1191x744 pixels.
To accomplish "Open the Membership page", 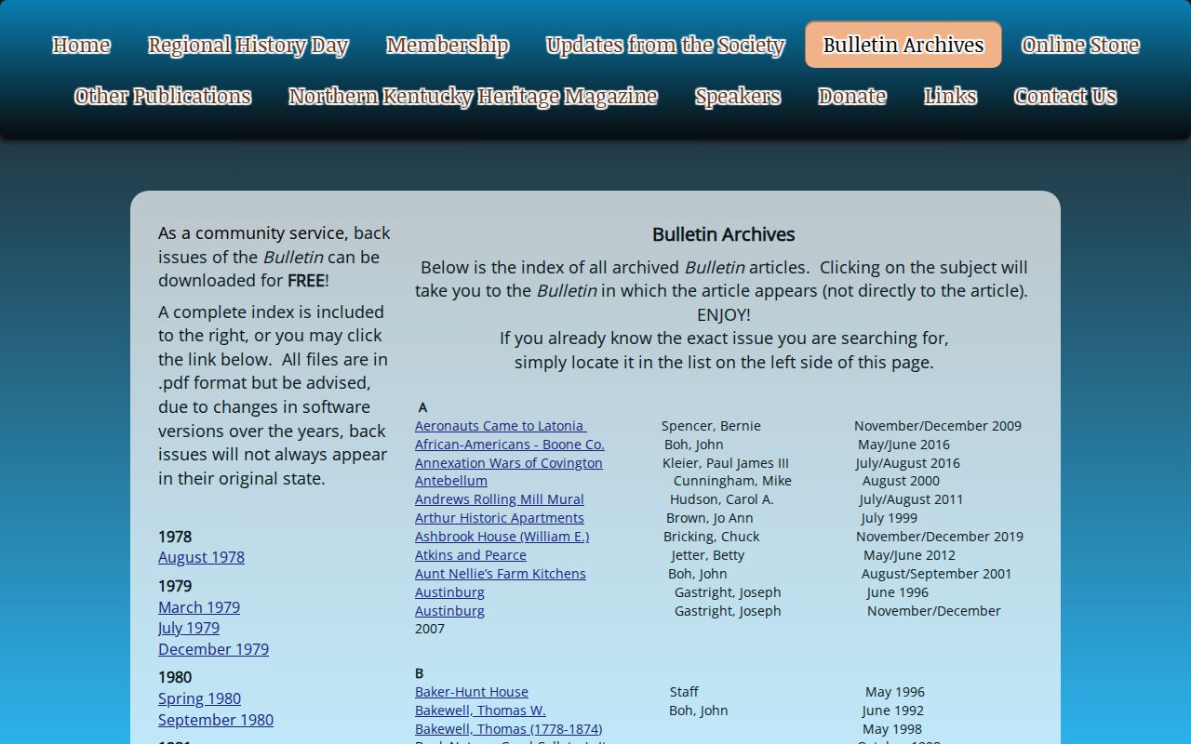I will click(448, 45).
